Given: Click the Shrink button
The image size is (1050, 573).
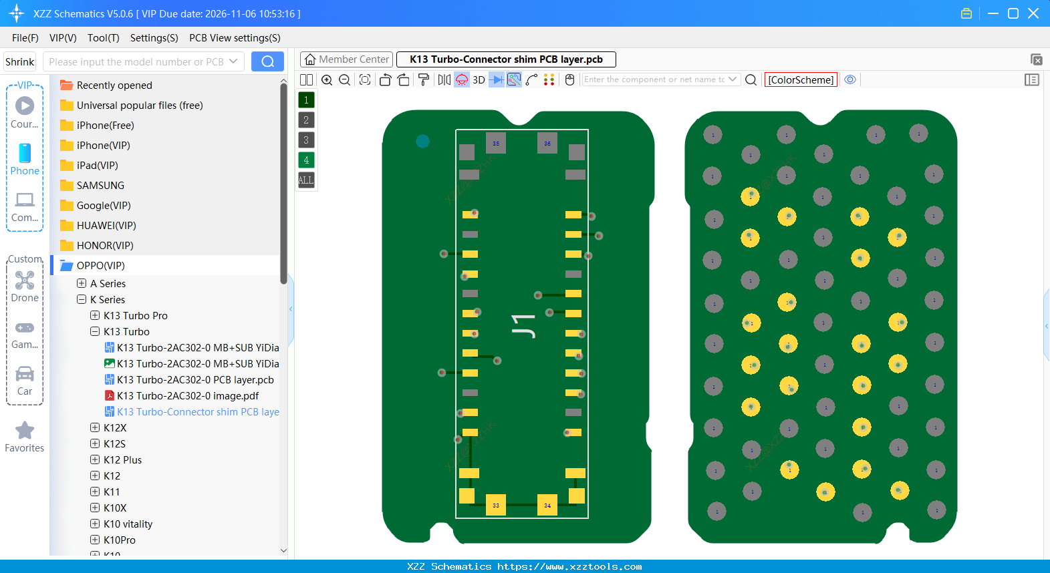Looking at the screenshot, I should (20, 61).
